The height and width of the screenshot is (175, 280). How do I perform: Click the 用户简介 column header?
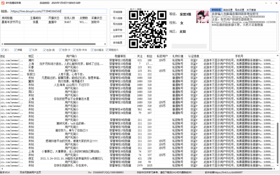coord(72,56)
